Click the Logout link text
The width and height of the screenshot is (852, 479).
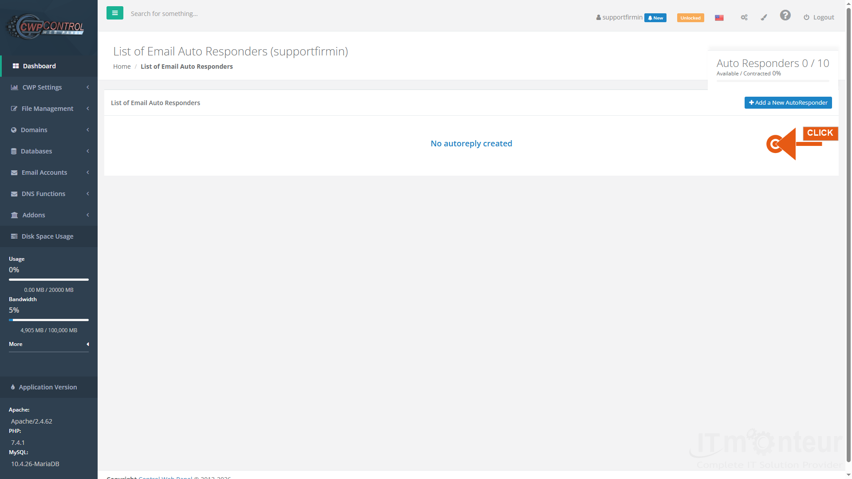(x=824, y=17)
